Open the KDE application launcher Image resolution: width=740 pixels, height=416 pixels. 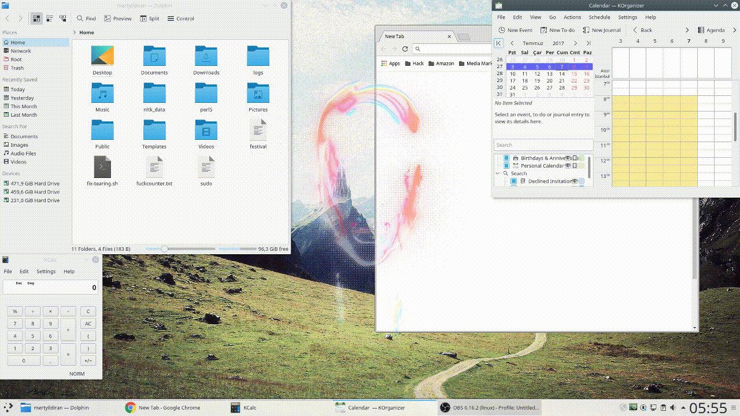click(8, 407)
